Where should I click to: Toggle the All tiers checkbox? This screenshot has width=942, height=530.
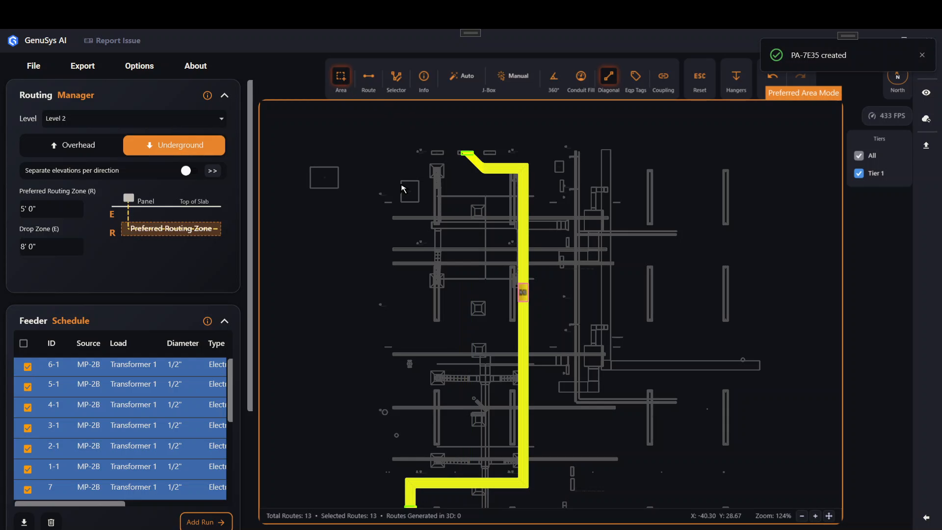click(x=859, y=156)
